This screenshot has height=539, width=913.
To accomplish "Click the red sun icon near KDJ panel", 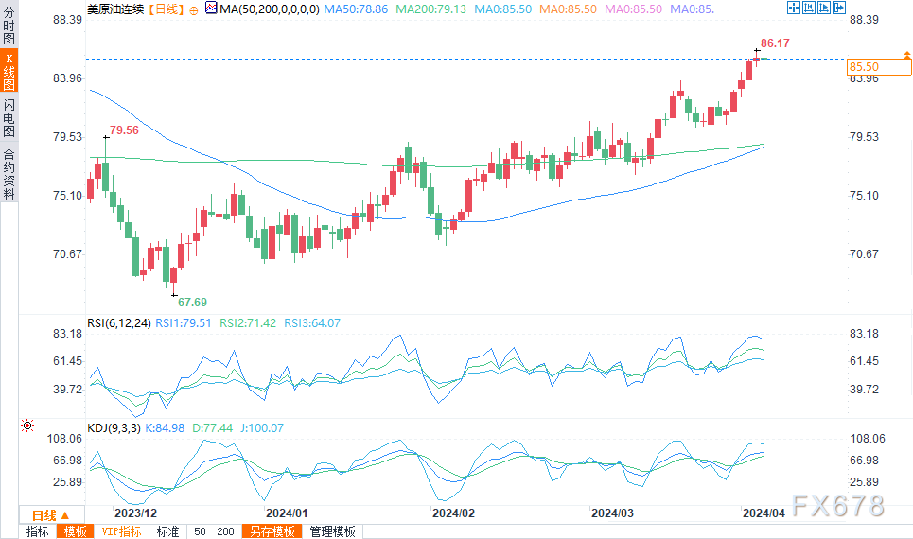I will [x=27, y=426].
